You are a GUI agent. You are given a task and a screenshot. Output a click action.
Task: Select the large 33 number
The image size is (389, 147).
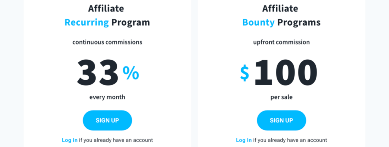[x=98, y=73]
